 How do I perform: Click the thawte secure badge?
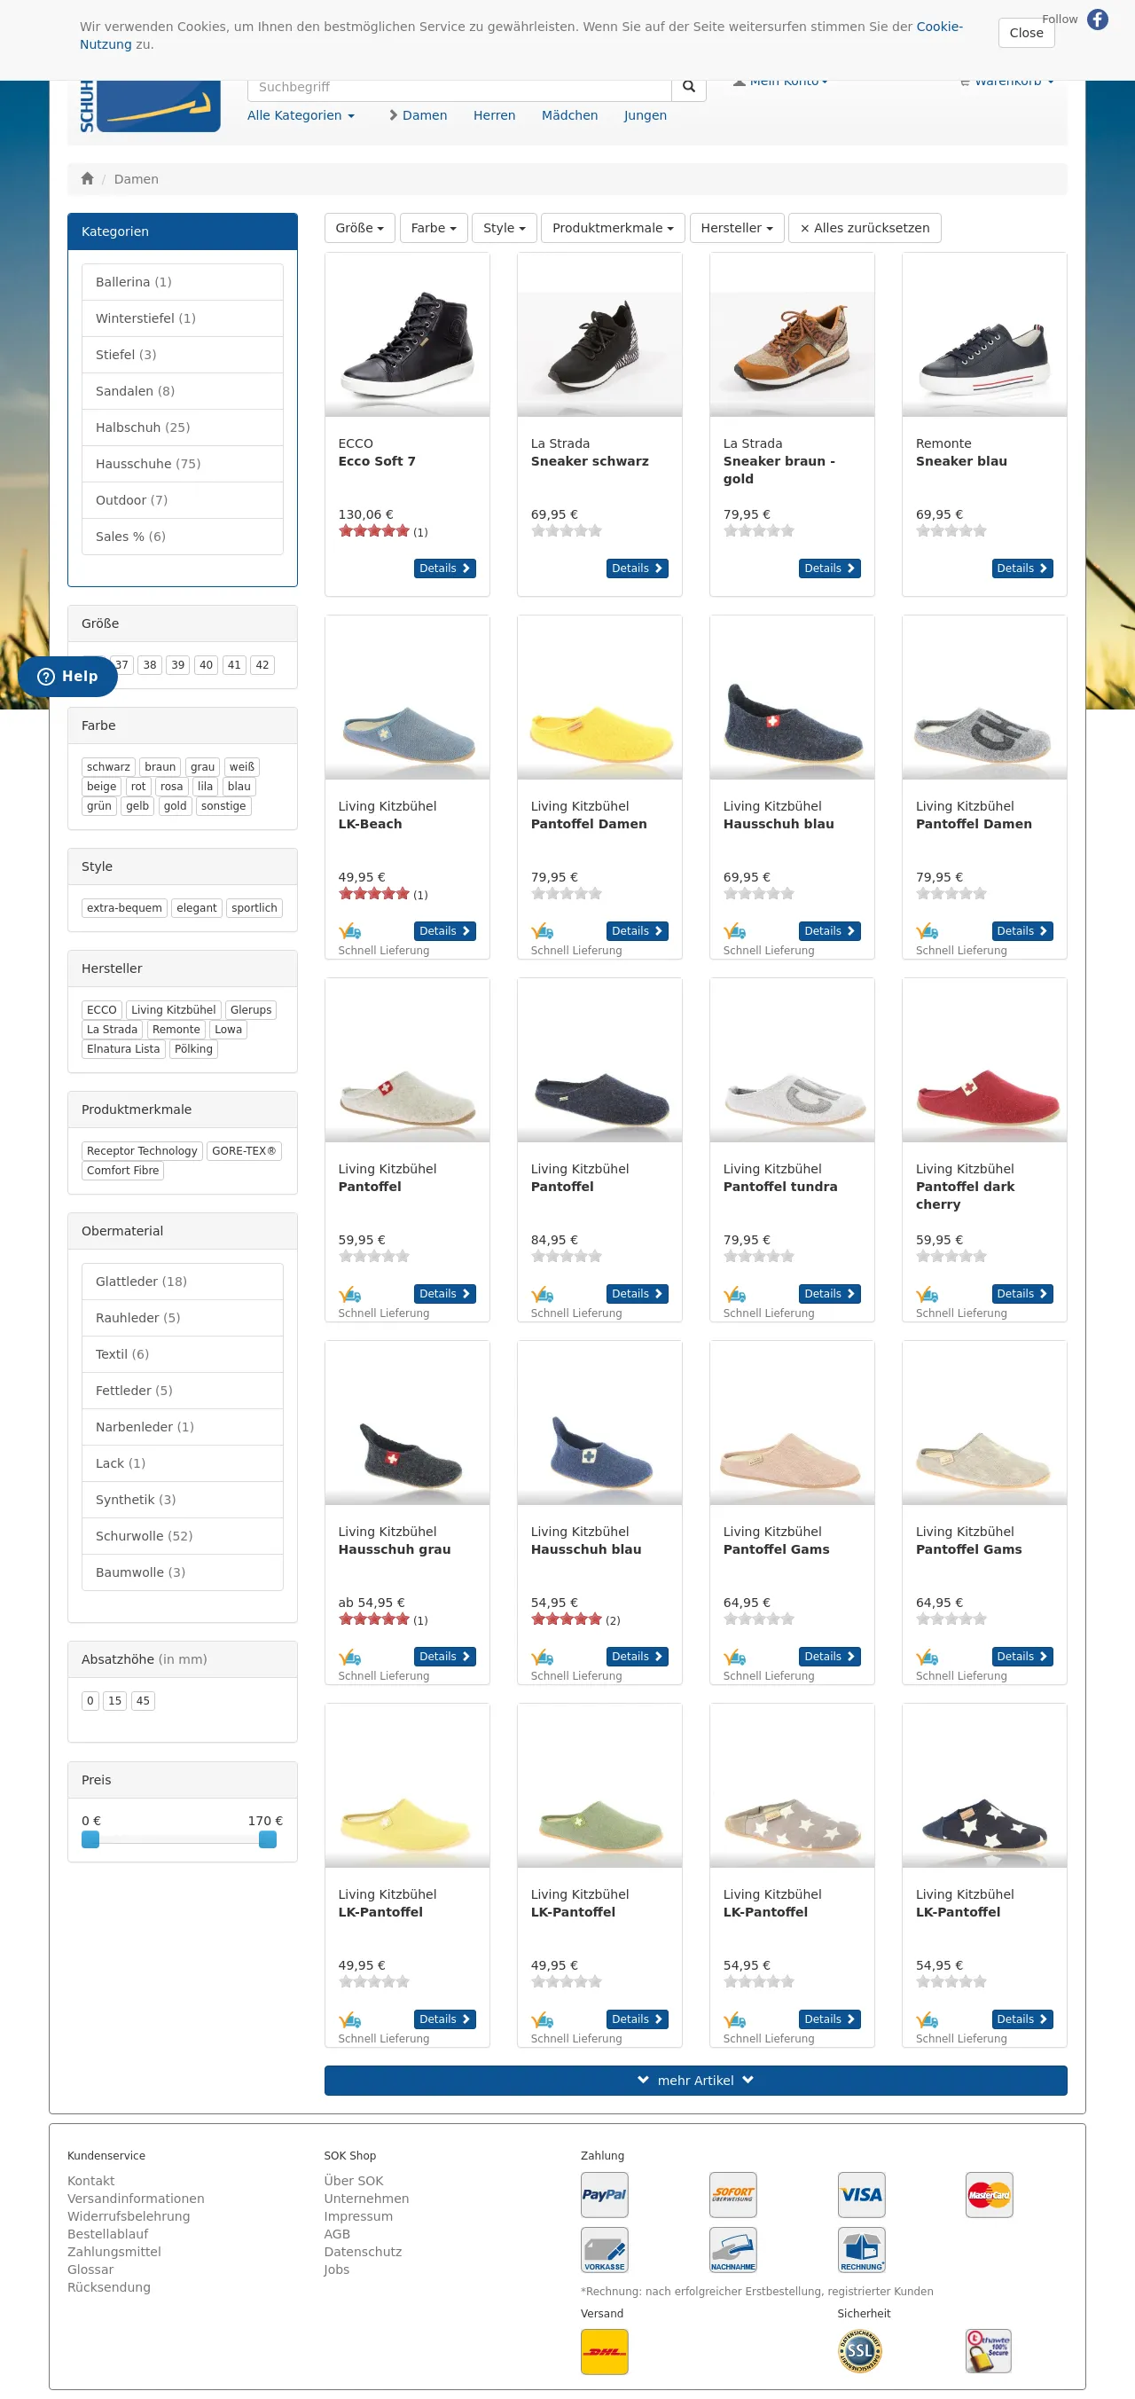(x=989, y=2350)
